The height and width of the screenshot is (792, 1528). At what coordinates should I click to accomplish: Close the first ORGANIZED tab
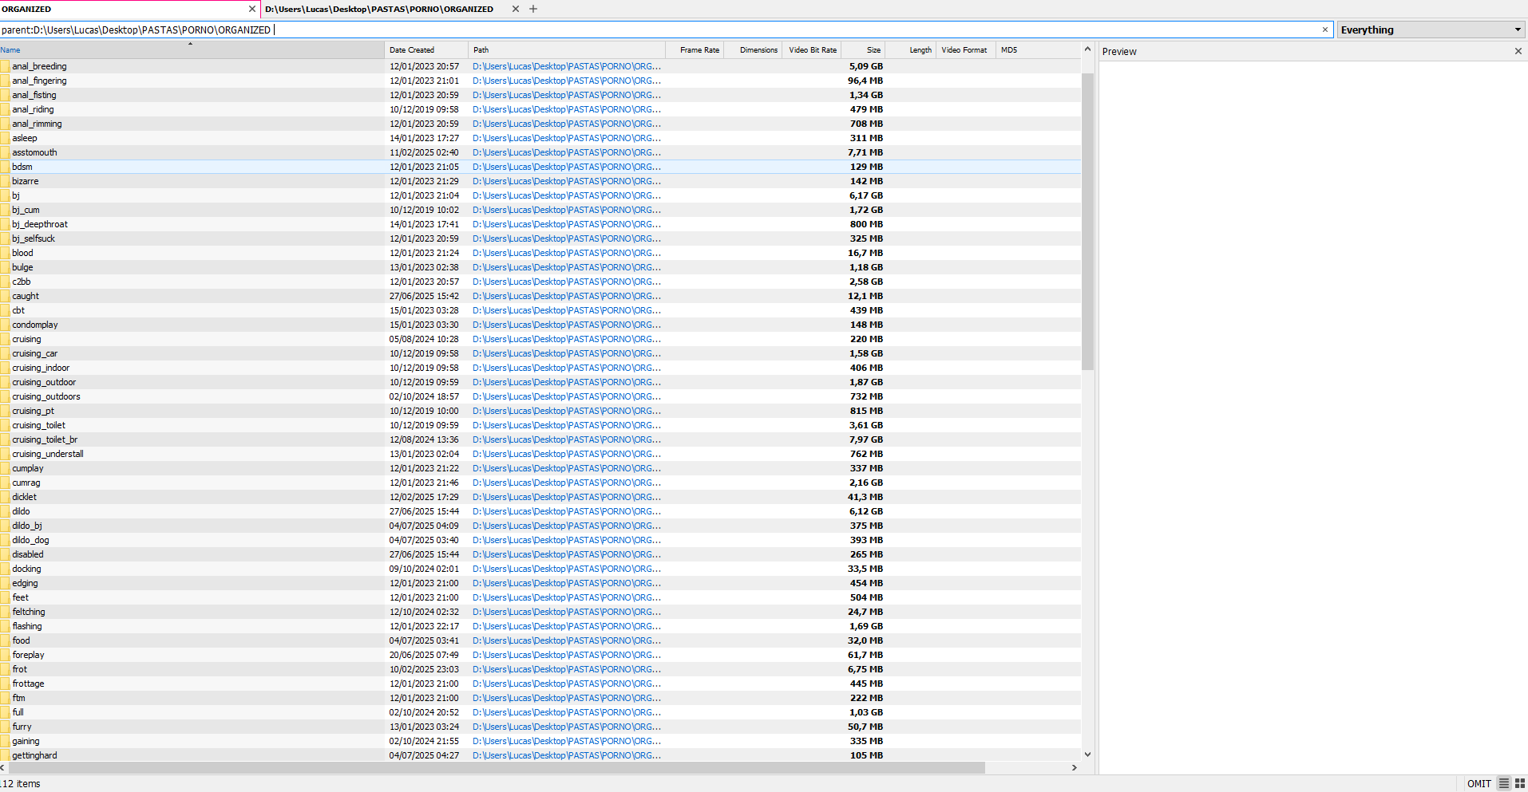click(x=252, y=9)
